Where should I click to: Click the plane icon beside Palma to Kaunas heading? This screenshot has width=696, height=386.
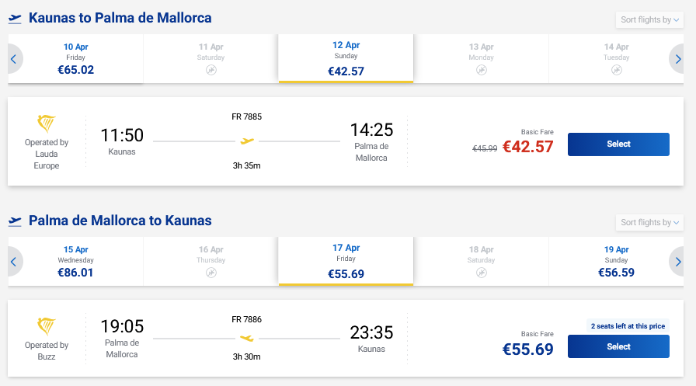tap(15, 221)
